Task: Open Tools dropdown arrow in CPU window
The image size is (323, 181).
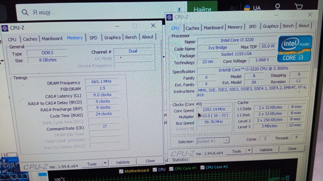Action: point(249,151)
